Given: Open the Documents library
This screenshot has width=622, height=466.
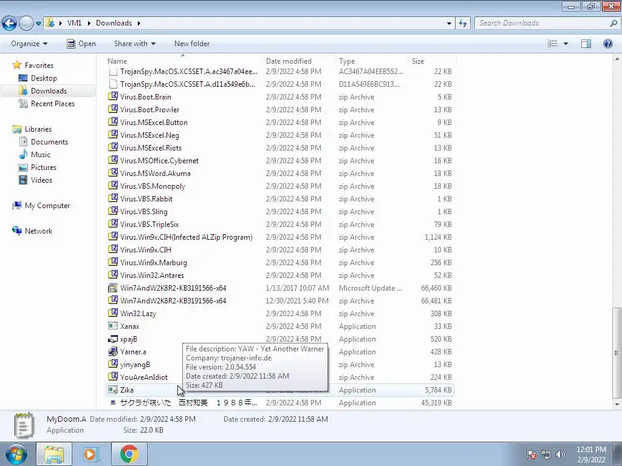Looking at the screenshot, I should click(x=49, y=142).
